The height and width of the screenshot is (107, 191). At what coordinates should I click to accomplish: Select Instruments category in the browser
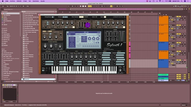point(7,34)
